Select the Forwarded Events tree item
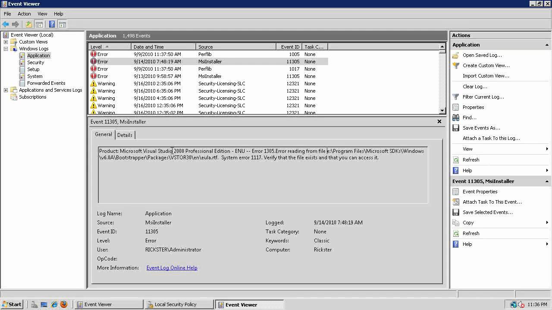The width and height of the screenshot is (552, 310). 46,83
